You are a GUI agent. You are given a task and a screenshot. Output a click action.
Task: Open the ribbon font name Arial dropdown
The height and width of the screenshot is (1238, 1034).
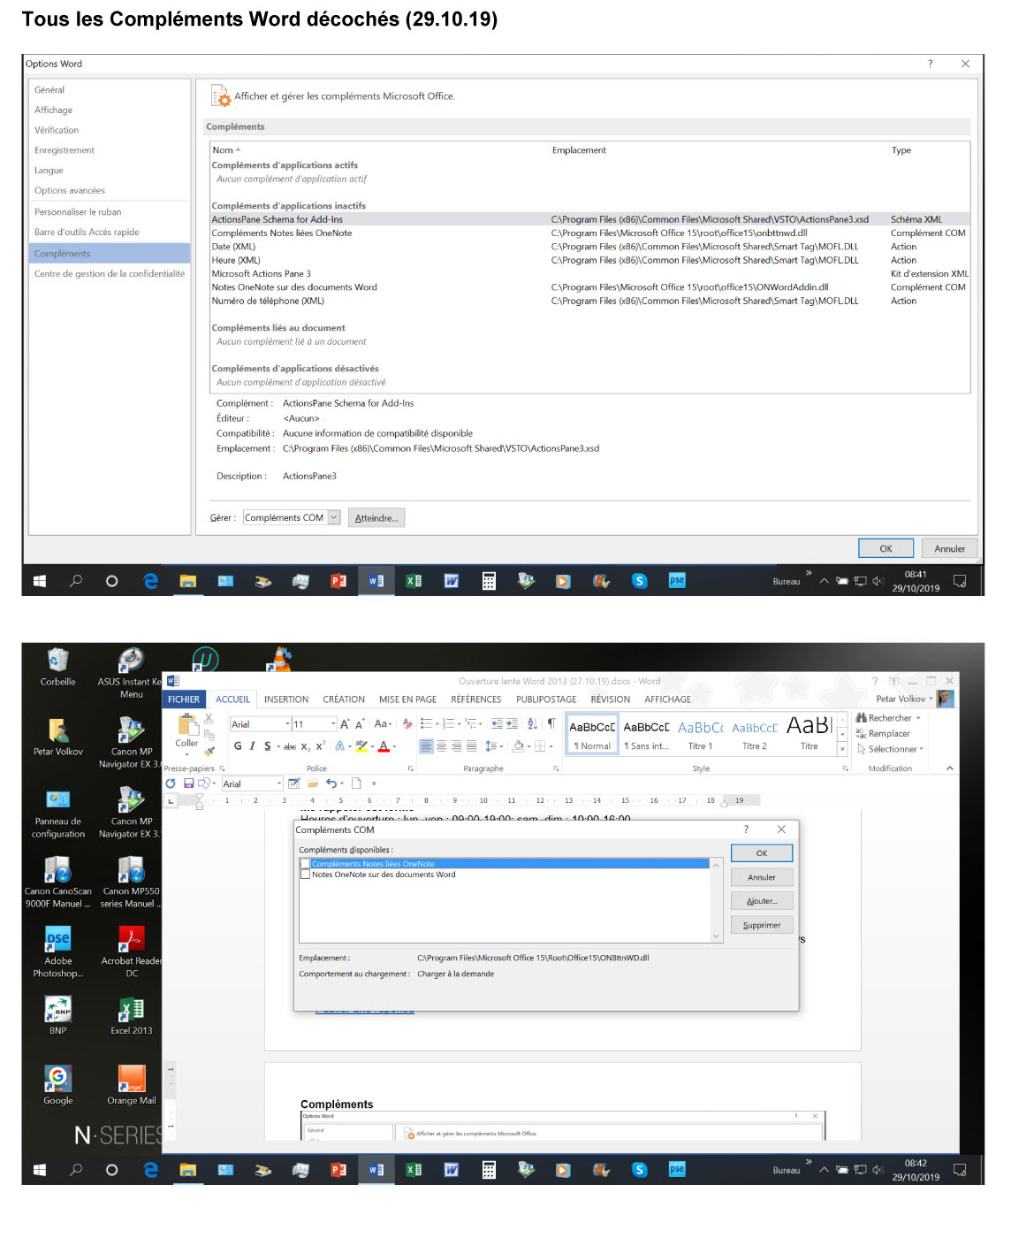point(287,724)
